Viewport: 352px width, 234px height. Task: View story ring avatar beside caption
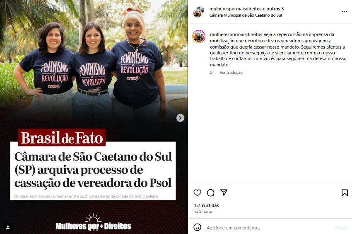[x=199, y=36]
